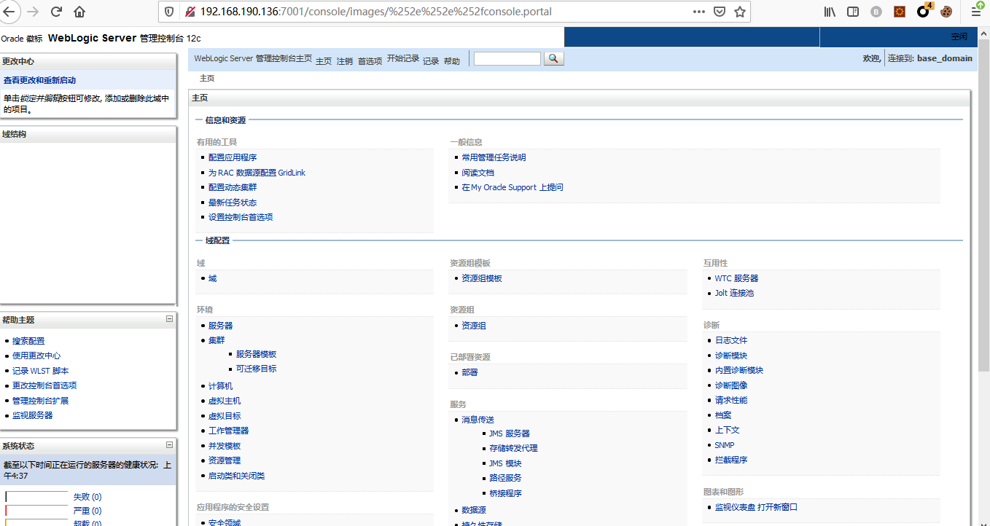
Task: Open the 集群 environment link
Action: [x=217, y=340]
